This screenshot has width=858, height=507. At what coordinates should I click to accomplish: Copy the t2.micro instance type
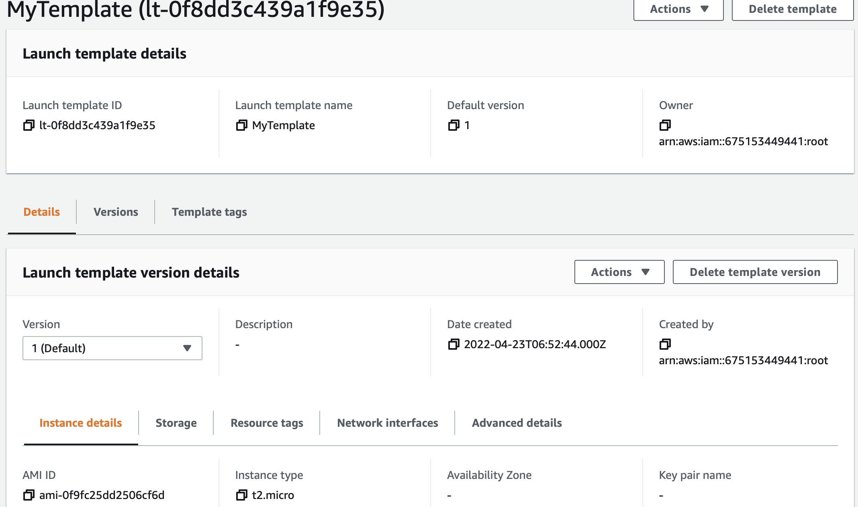(241, 495)
